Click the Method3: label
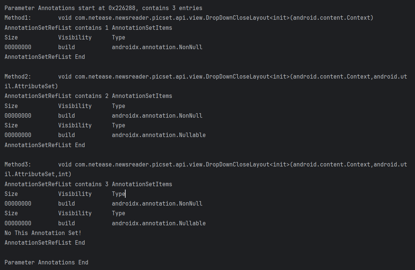 [18, 165]
